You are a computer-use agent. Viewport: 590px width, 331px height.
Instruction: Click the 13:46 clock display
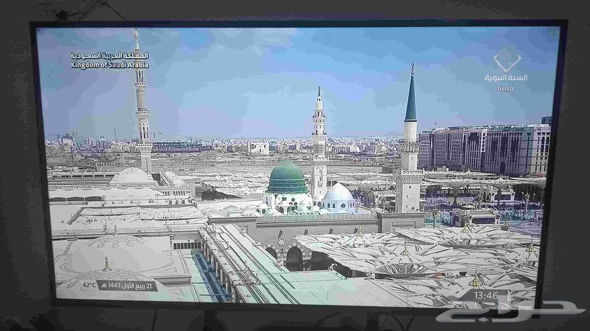[486, 296]
